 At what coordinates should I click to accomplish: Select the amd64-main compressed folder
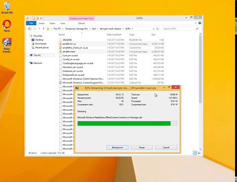point(111,52)
